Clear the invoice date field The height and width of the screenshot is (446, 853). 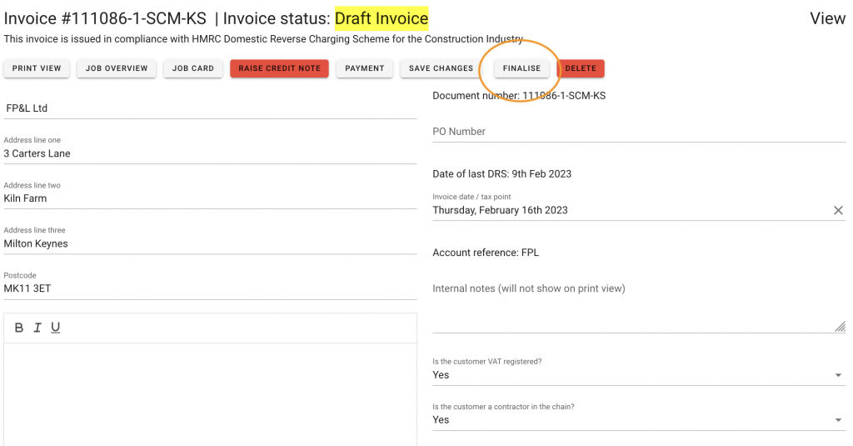coord(838,210)
